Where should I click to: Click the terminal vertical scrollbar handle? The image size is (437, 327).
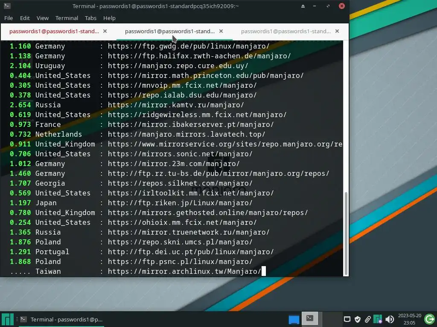pos(346,233)
